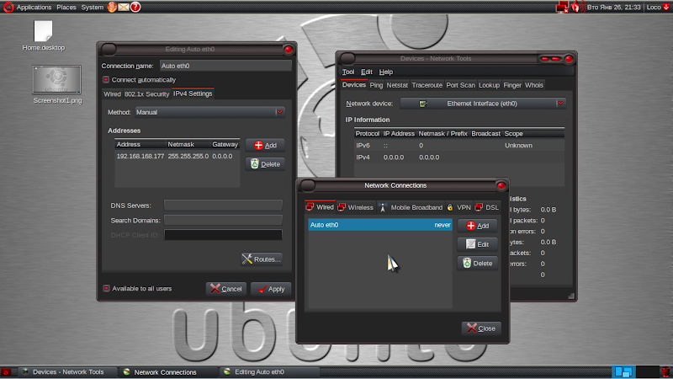
Task: Switch to Devices - Network Tools taskbar item
Action: coord(68,372)
